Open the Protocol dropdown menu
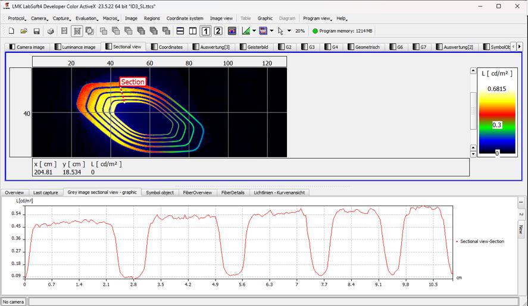This screenshot has height=306, width=528. (17, 18)
